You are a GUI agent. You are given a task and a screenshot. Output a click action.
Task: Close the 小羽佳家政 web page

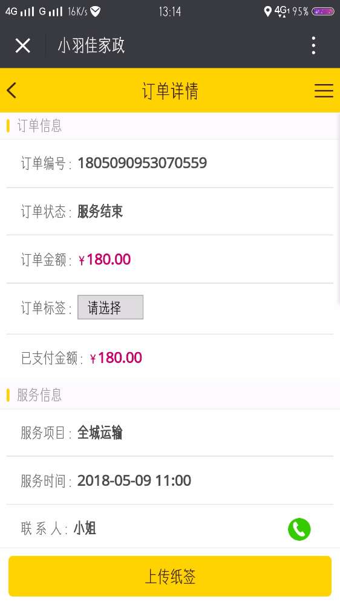click(x=23, y=46)
